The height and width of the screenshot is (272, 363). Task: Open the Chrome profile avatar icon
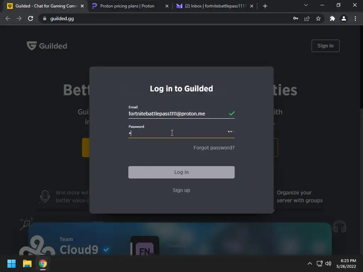pos(344,18)
